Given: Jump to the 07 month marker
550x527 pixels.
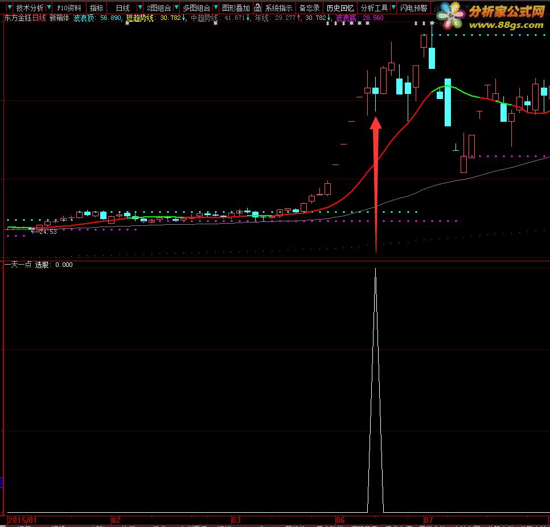Looking at the screenshot, I should [429, 520].
